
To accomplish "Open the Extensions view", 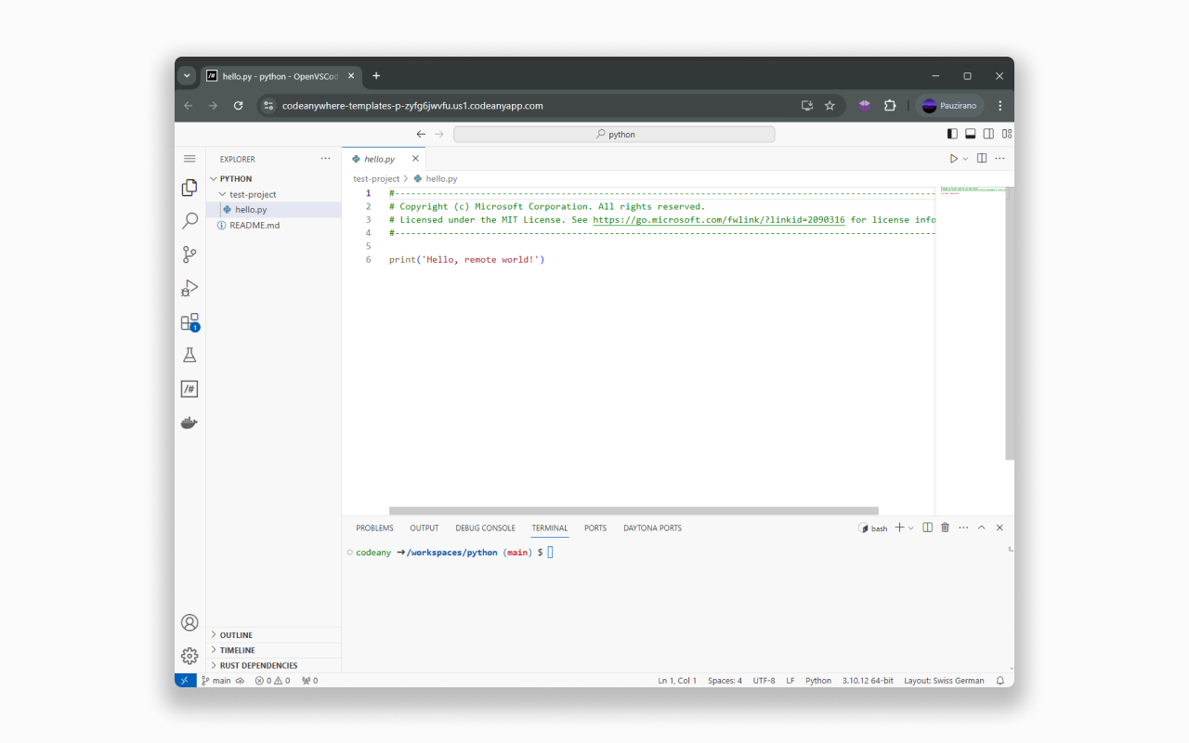I will tap(189, 321).
